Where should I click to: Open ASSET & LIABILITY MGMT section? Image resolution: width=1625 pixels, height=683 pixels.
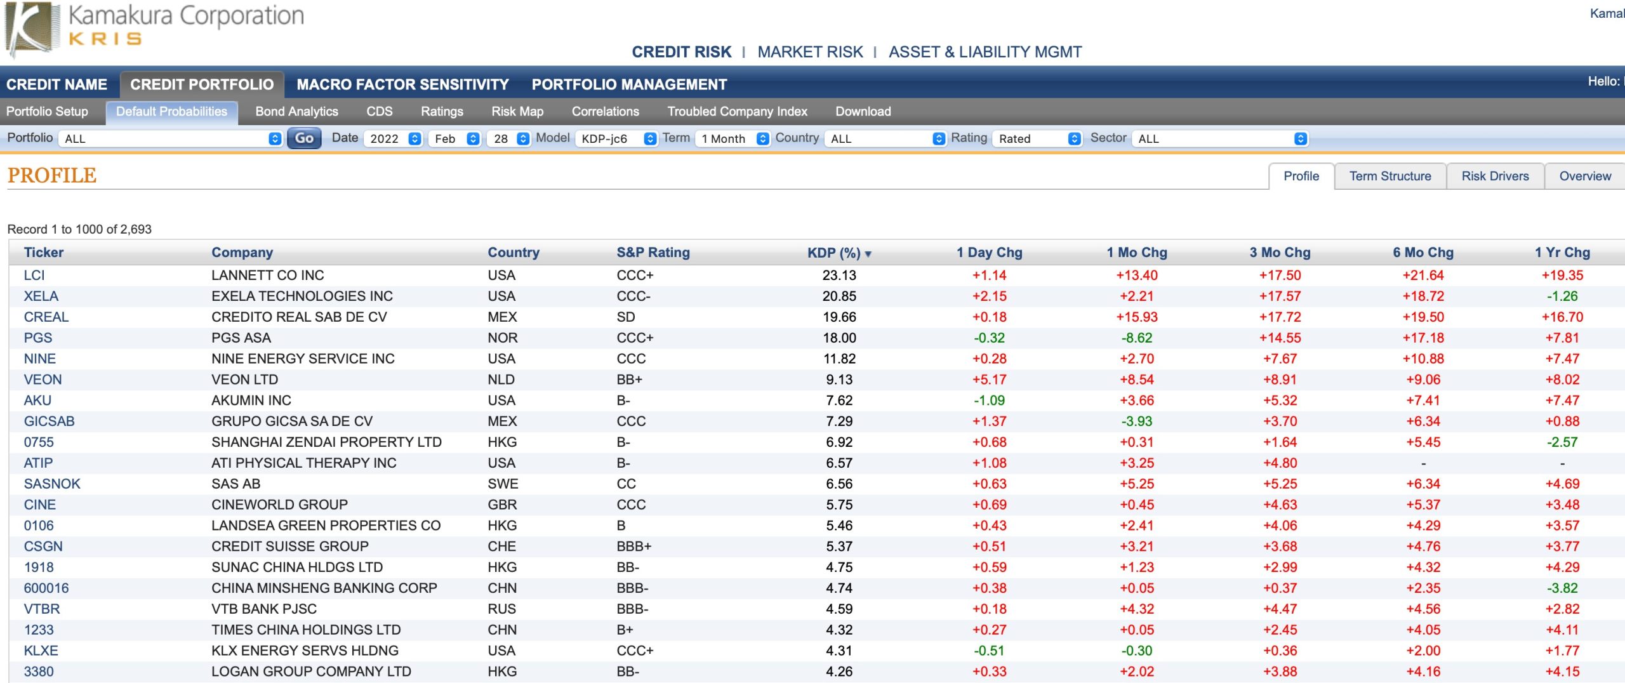[x=985, y=52]
